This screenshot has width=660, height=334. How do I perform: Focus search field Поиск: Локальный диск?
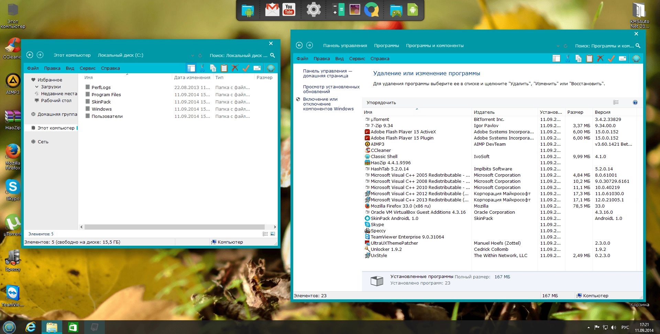(239, 55)
